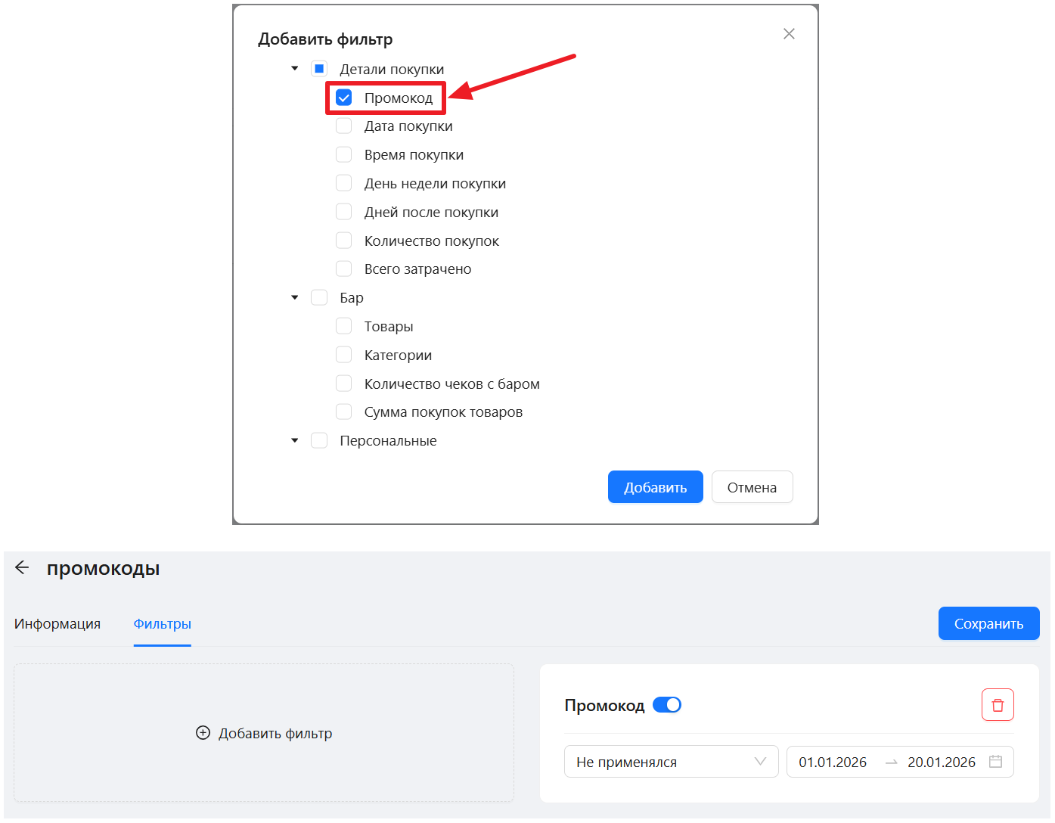Screen dimensions: 1055x823
Task: Click the start date 01.01.2026 field
Action: (833, 762)
